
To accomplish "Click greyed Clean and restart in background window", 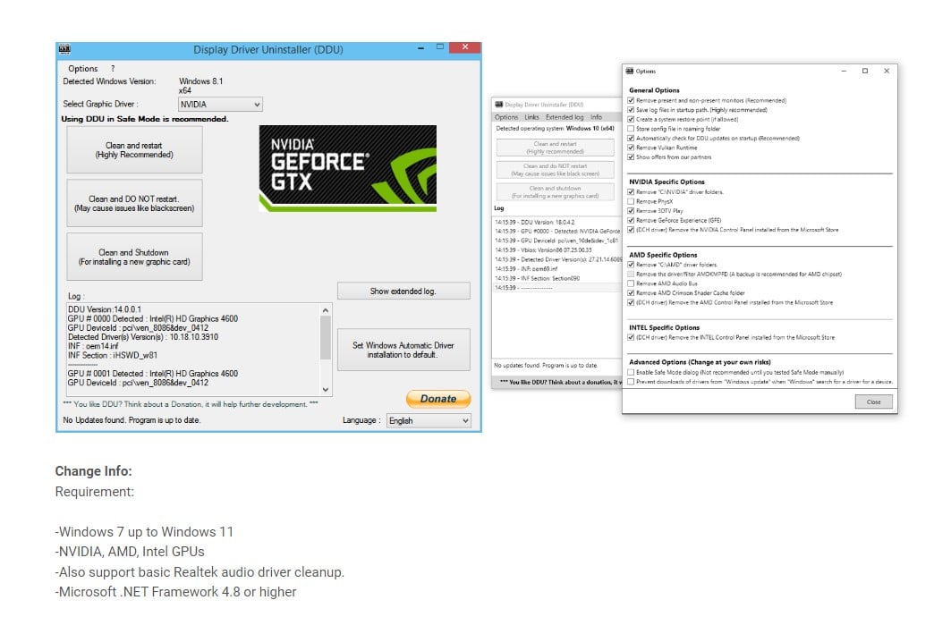I will click(x=556, y=148).
